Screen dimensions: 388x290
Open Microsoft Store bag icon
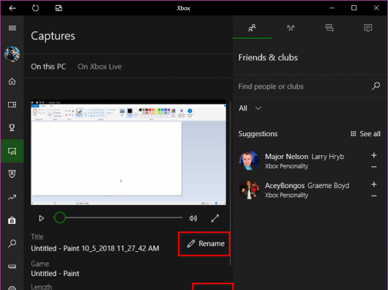click(x=12, y=220)
